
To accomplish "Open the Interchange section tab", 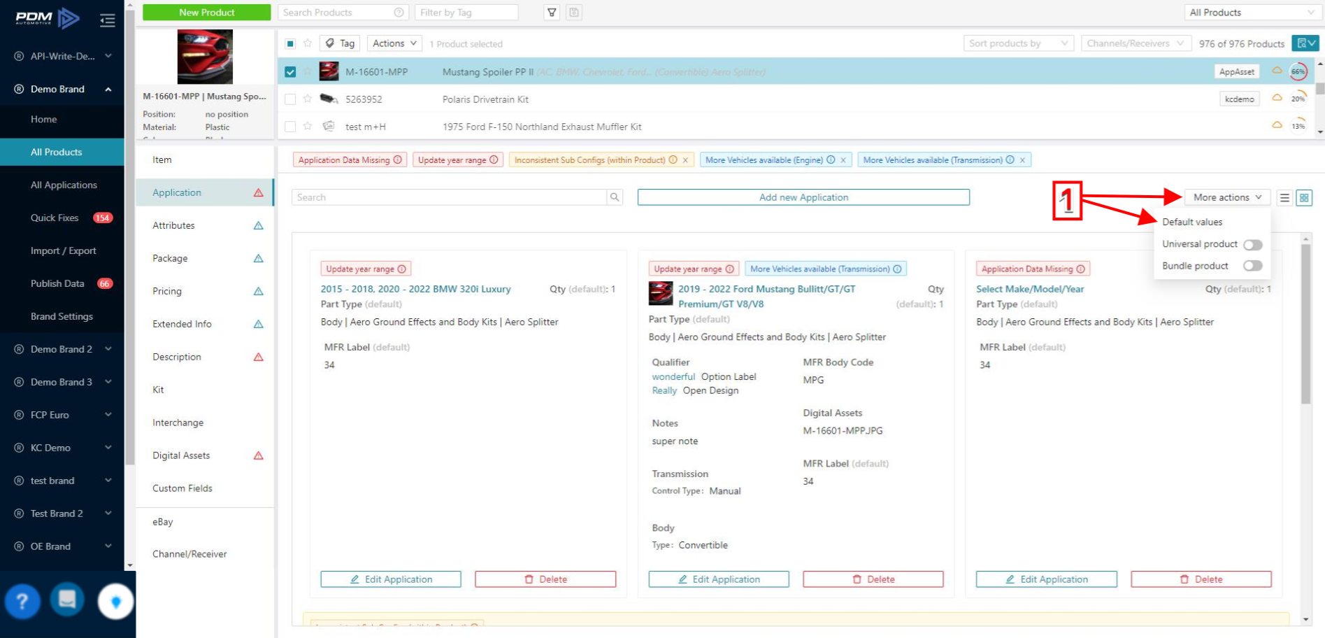I will coord(205,423).
